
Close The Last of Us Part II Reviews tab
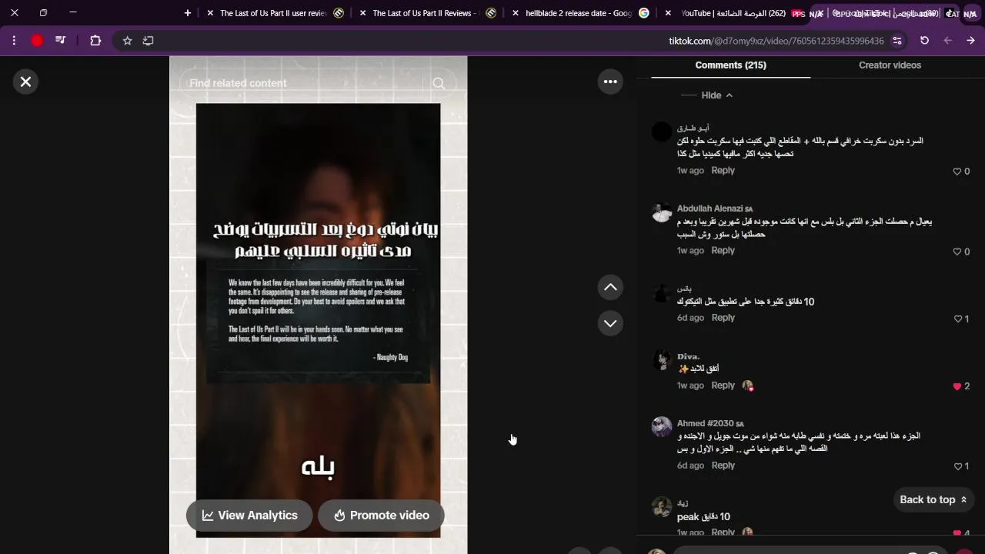point(362,13)
